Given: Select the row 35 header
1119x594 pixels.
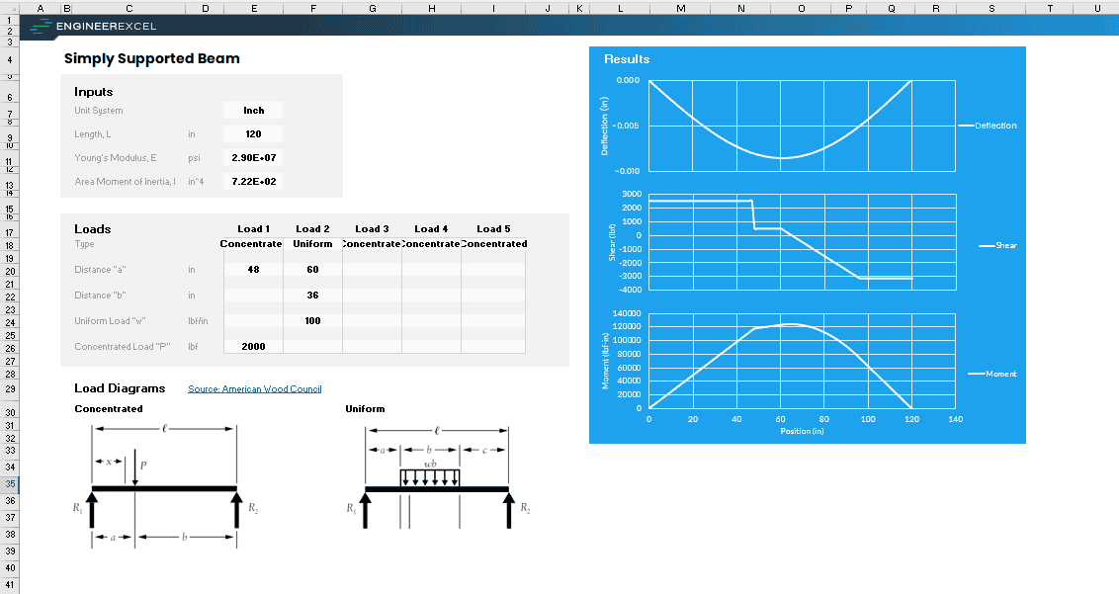Looking at the screenshot, I should [x=10, y=484].
